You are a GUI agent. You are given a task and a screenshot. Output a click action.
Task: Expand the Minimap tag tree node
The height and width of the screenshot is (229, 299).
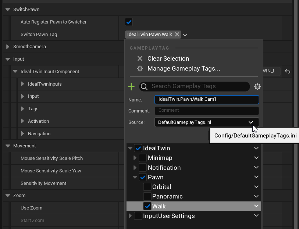pyautogui.click(x=135, y=158)
